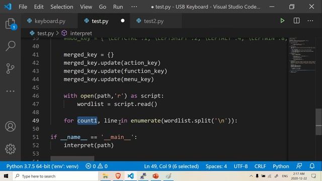The width and height of the screenshot is (322, 181).
Task: Click the horizontal scrollbar under the code
Action: [x=72, y=158]
